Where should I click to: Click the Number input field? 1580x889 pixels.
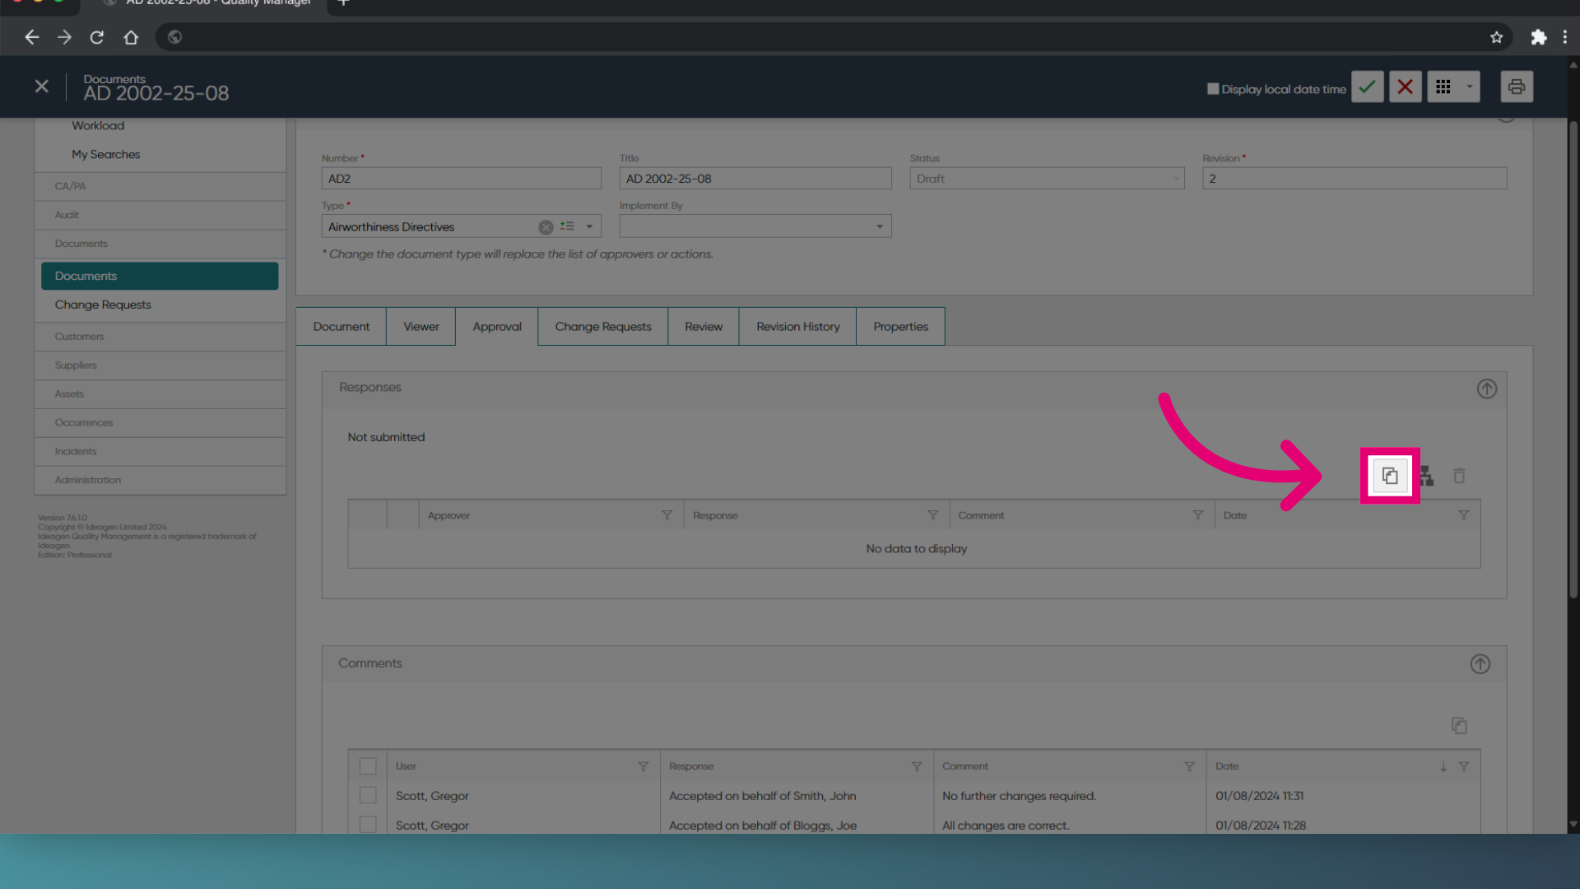pos(461,179)
